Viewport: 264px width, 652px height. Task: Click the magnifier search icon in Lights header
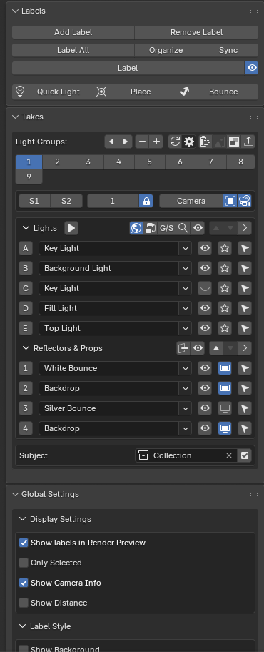tap(183, 228)
